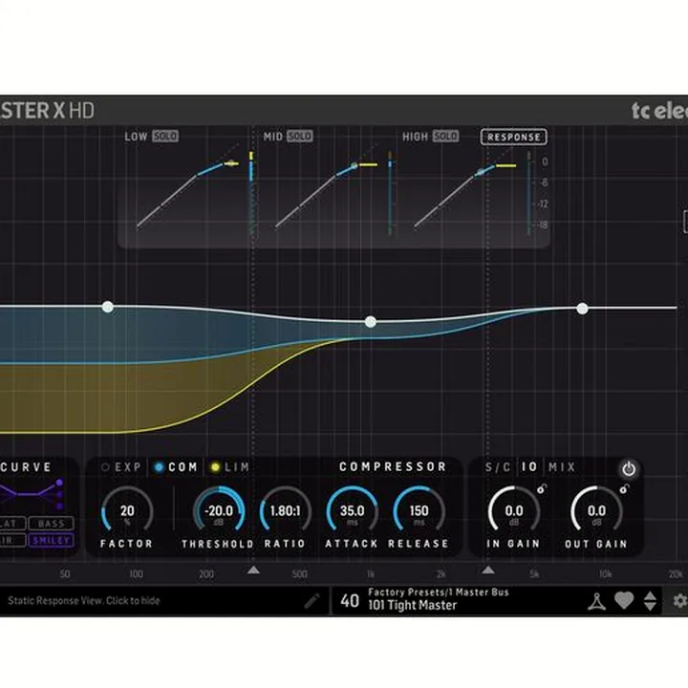Screen dimensions: 688x688
Task: Click the preset number 40
Action: click(x=350, y=601)
